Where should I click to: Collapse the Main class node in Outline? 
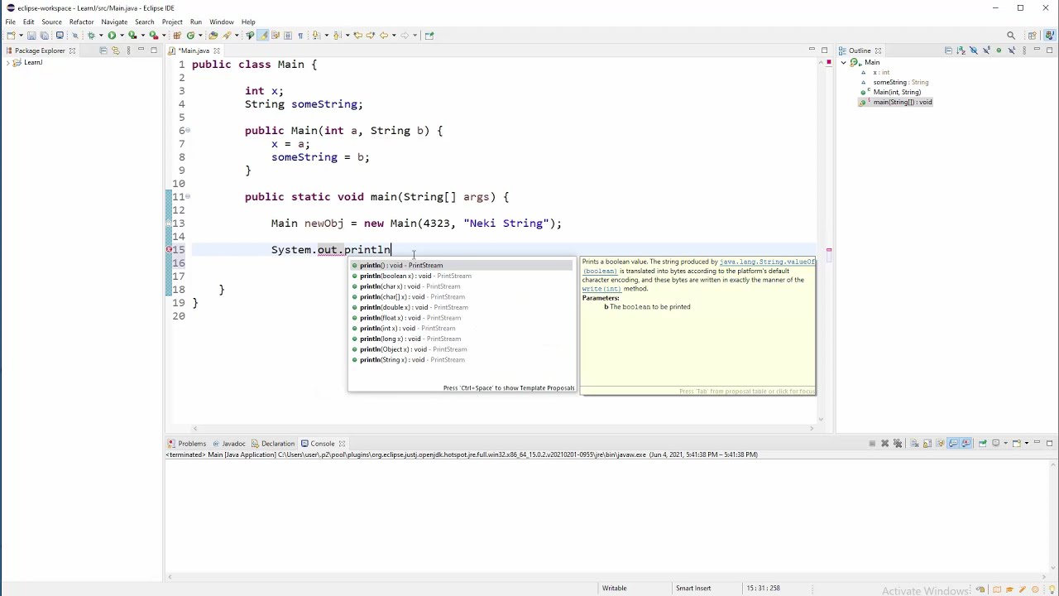844,62
